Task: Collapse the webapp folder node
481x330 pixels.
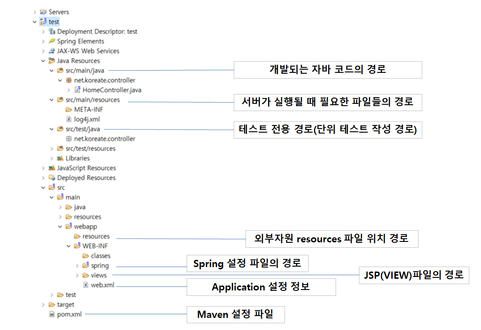Action: (60, 227)
